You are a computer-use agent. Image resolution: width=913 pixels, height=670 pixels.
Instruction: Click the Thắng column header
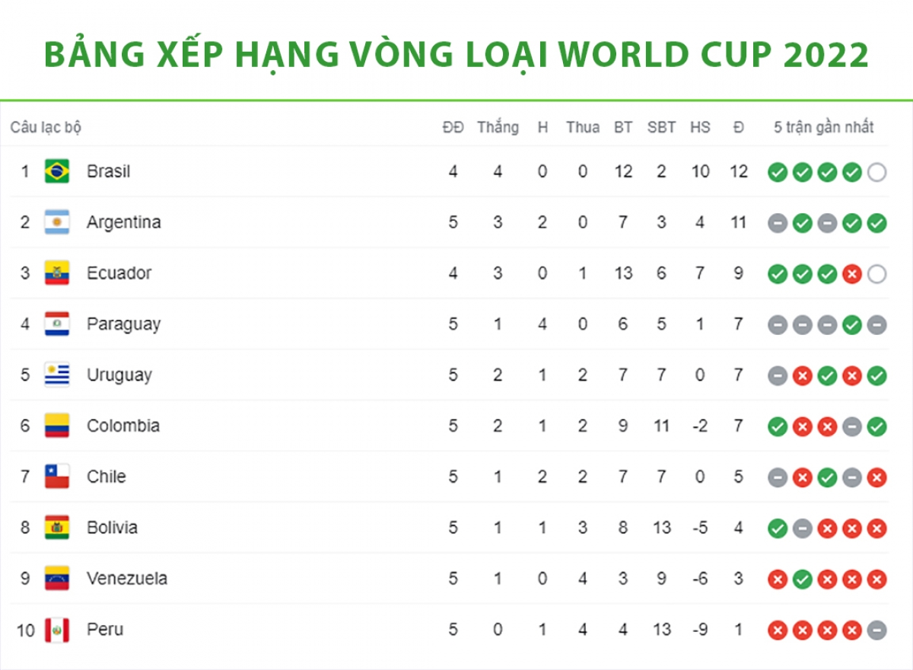[x=498, y=127]
